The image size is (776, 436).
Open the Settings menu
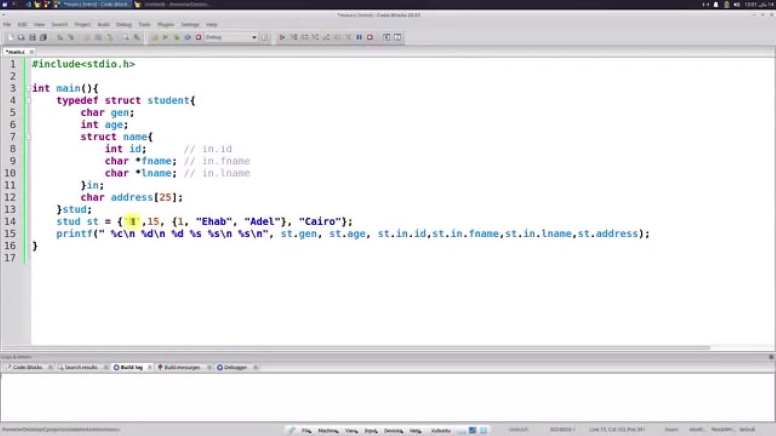(190, 24)
